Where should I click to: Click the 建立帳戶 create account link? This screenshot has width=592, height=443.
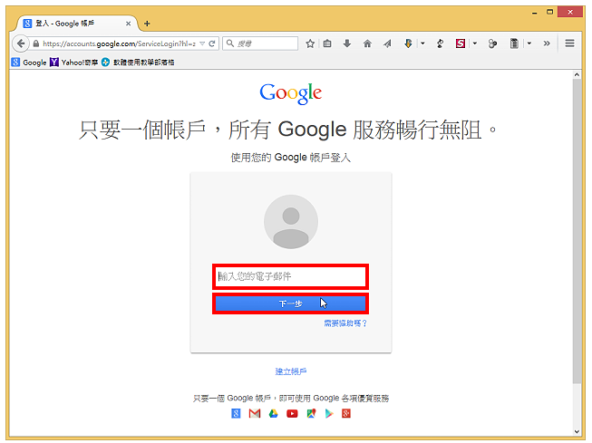coord(291,371)
